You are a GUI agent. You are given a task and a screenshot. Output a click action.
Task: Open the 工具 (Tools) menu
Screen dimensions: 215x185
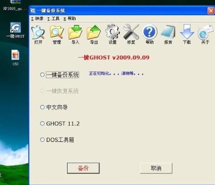pos(54,19)
